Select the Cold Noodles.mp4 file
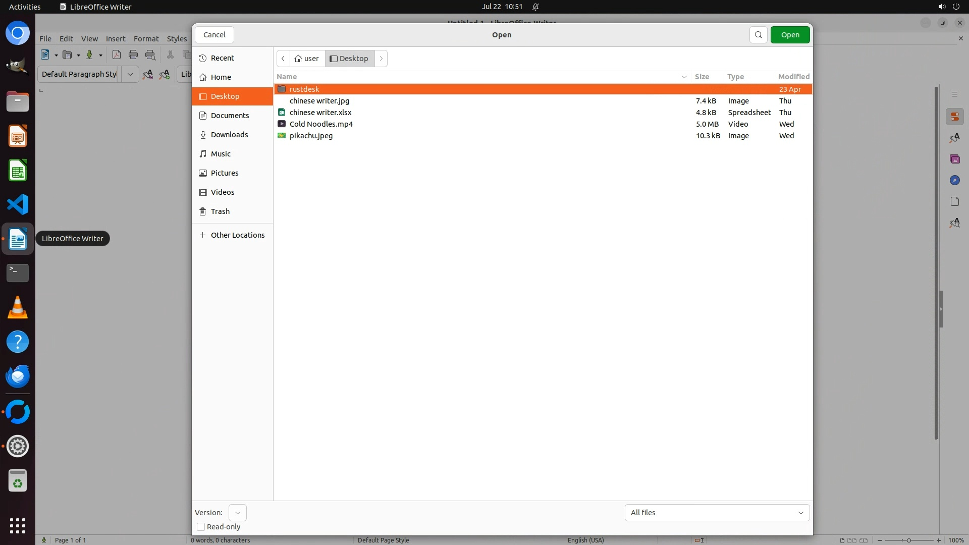 321,124
